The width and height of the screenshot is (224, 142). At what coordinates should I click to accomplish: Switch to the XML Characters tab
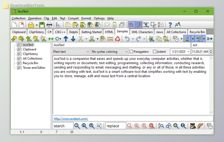pyautogui.click(x=142, y=32)
